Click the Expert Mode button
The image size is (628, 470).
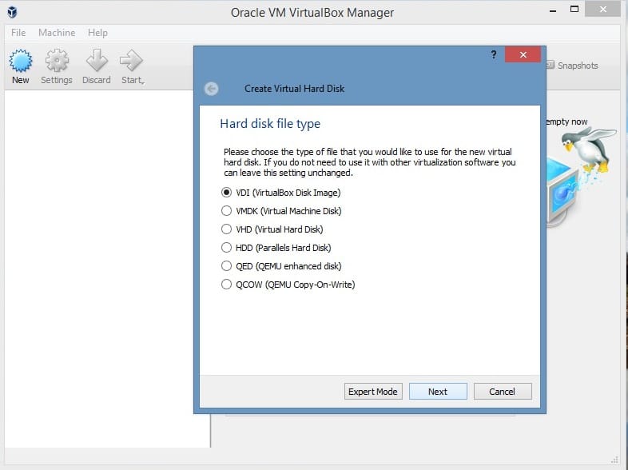(x=373, y=392)
